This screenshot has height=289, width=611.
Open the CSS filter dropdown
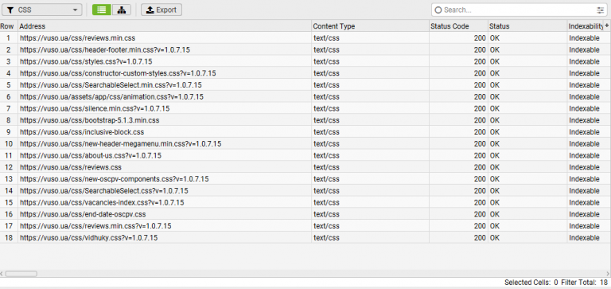pyautogui.click(x=41, y=10)
